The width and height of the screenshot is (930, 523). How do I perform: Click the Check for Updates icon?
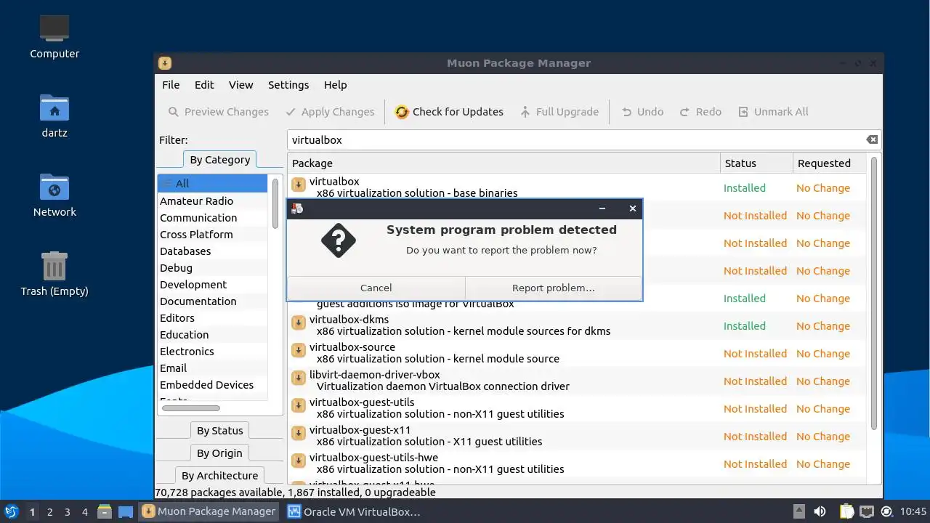402,112
